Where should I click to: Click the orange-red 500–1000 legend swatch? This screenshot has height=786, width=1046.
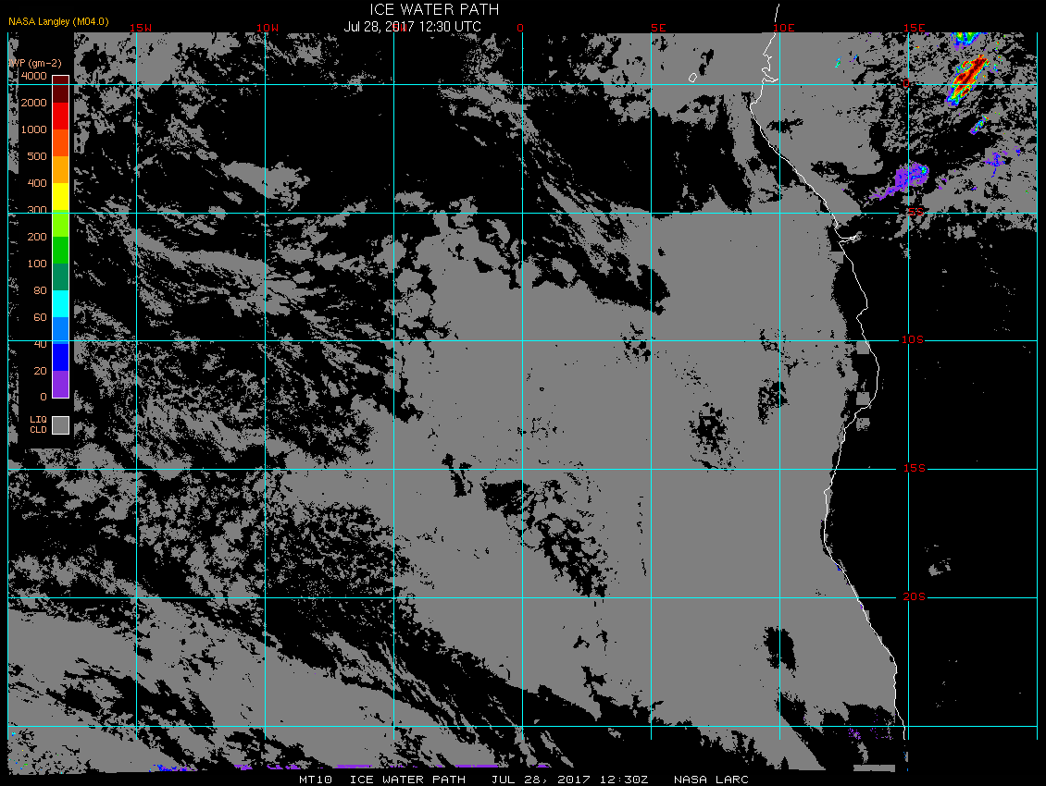click(x=61, y=142)
